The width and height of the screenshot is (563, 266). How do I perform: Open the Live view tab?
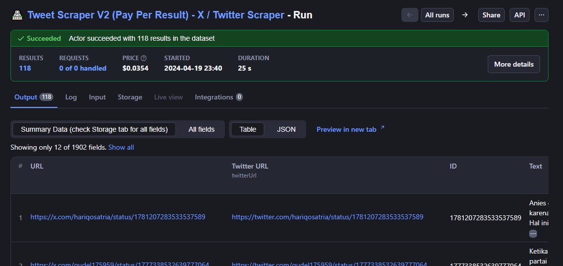[169, 97]
